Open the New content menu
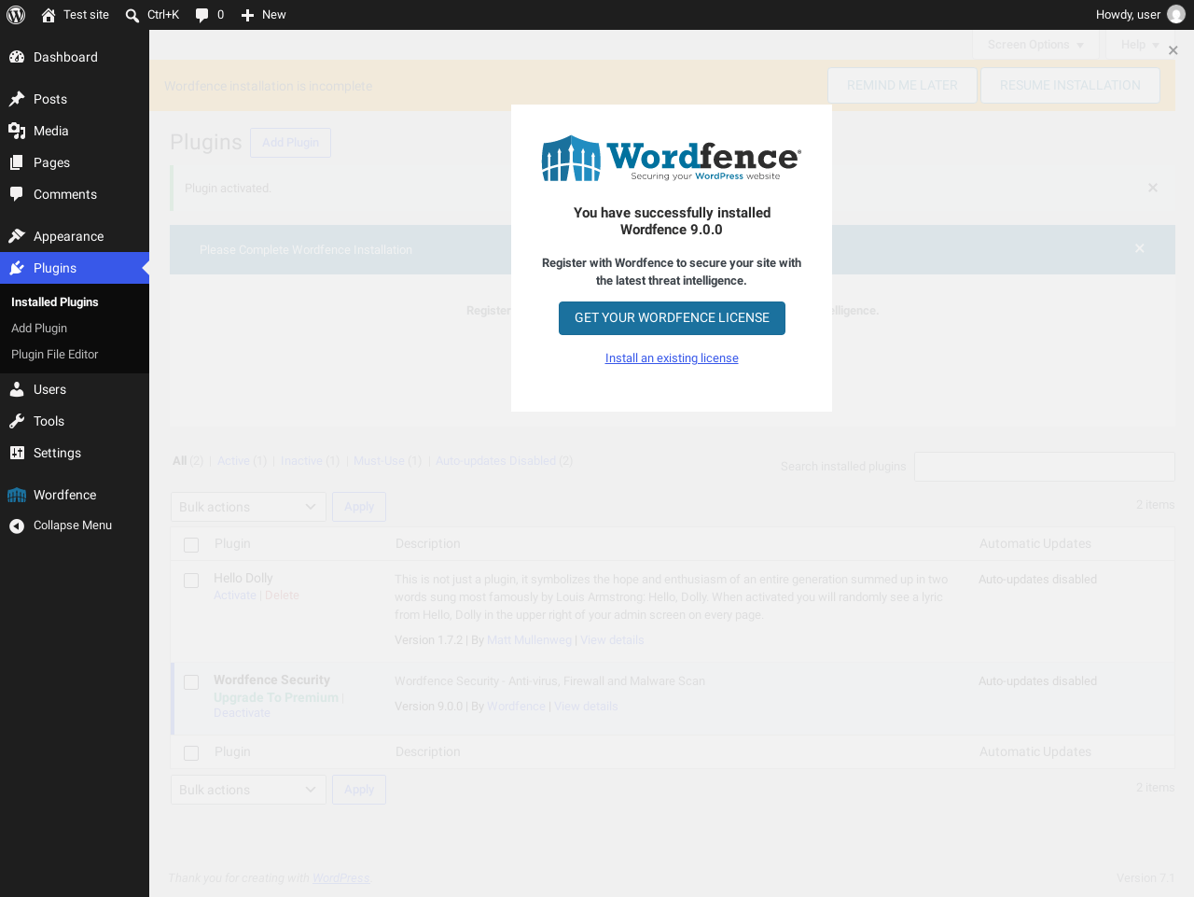 [x=263, y=15]
